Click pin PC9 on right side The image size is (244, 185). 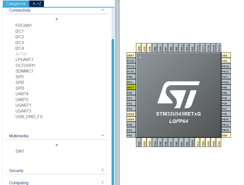226,98
